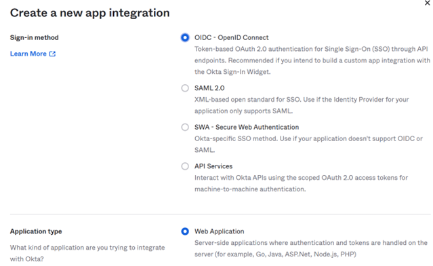Click the 'Web Application' label text
This screenshot has height=266, width=433.
[220, 231]
